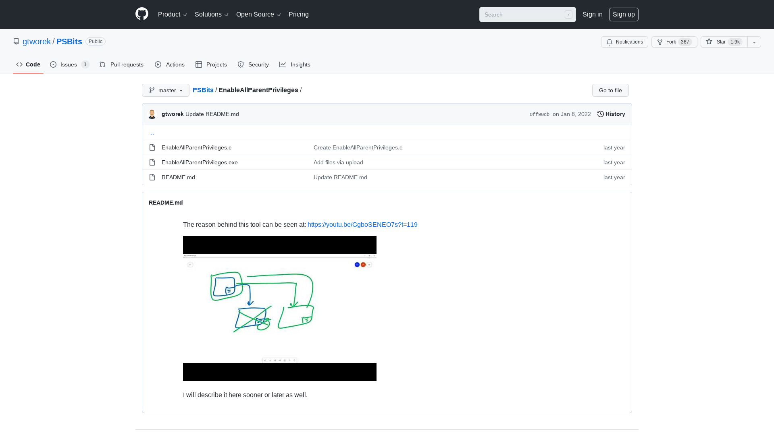Viewport: 774px width, 435px height.
Task: Click the gtworek avatar in commit bar
Action: [152, 114]
